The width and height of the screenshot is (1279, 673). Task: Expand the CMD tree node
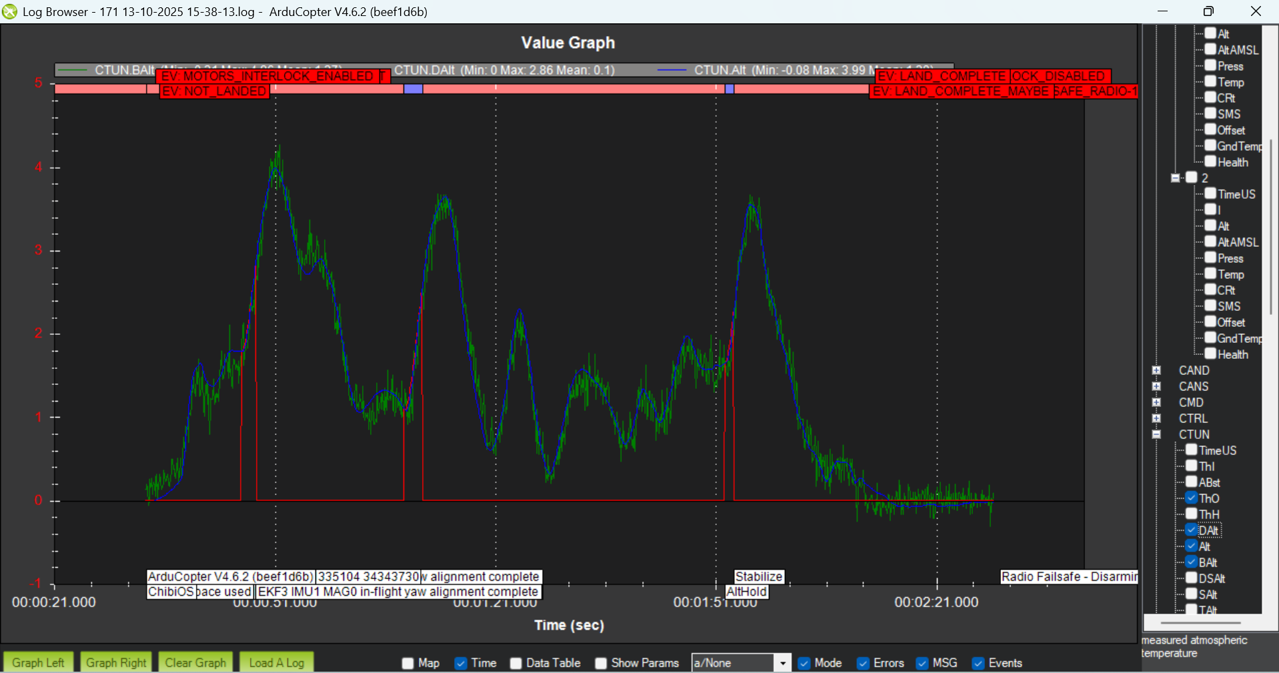click(x=1156, y=402)
